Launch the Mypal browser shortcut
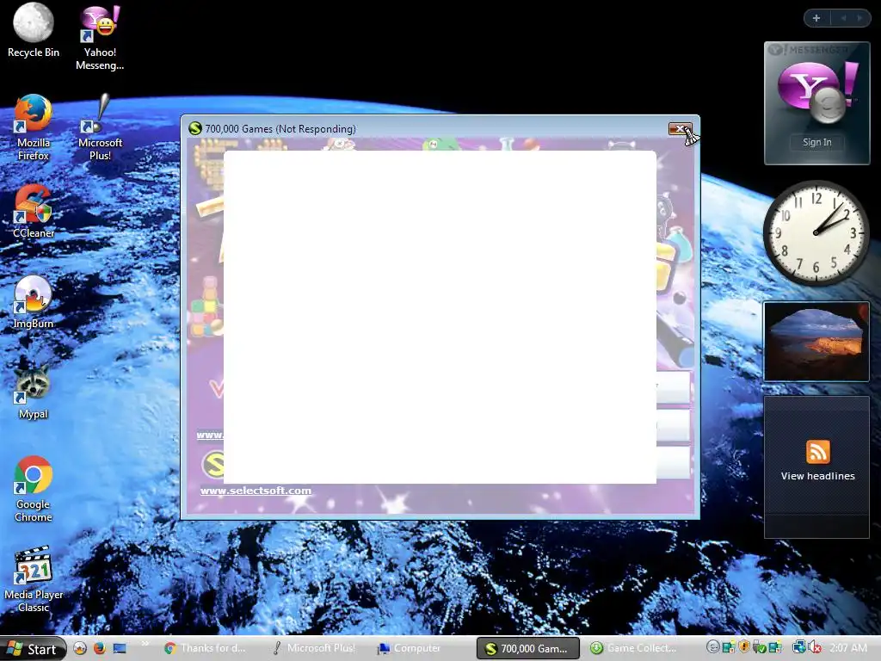 tap(34, 392)
